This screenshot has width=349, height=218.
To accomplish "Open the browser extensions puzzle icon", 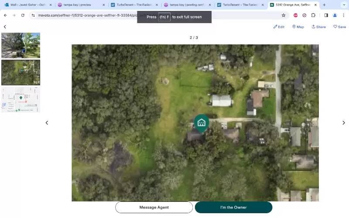I will click(313, 15).
